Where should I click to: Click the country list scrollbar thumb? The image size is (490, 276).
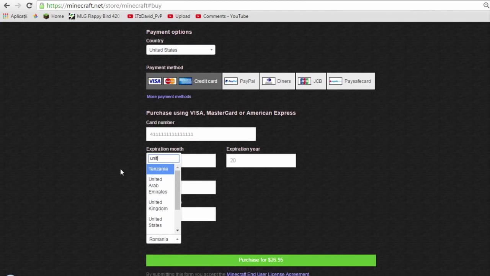(x=177, y=190)
